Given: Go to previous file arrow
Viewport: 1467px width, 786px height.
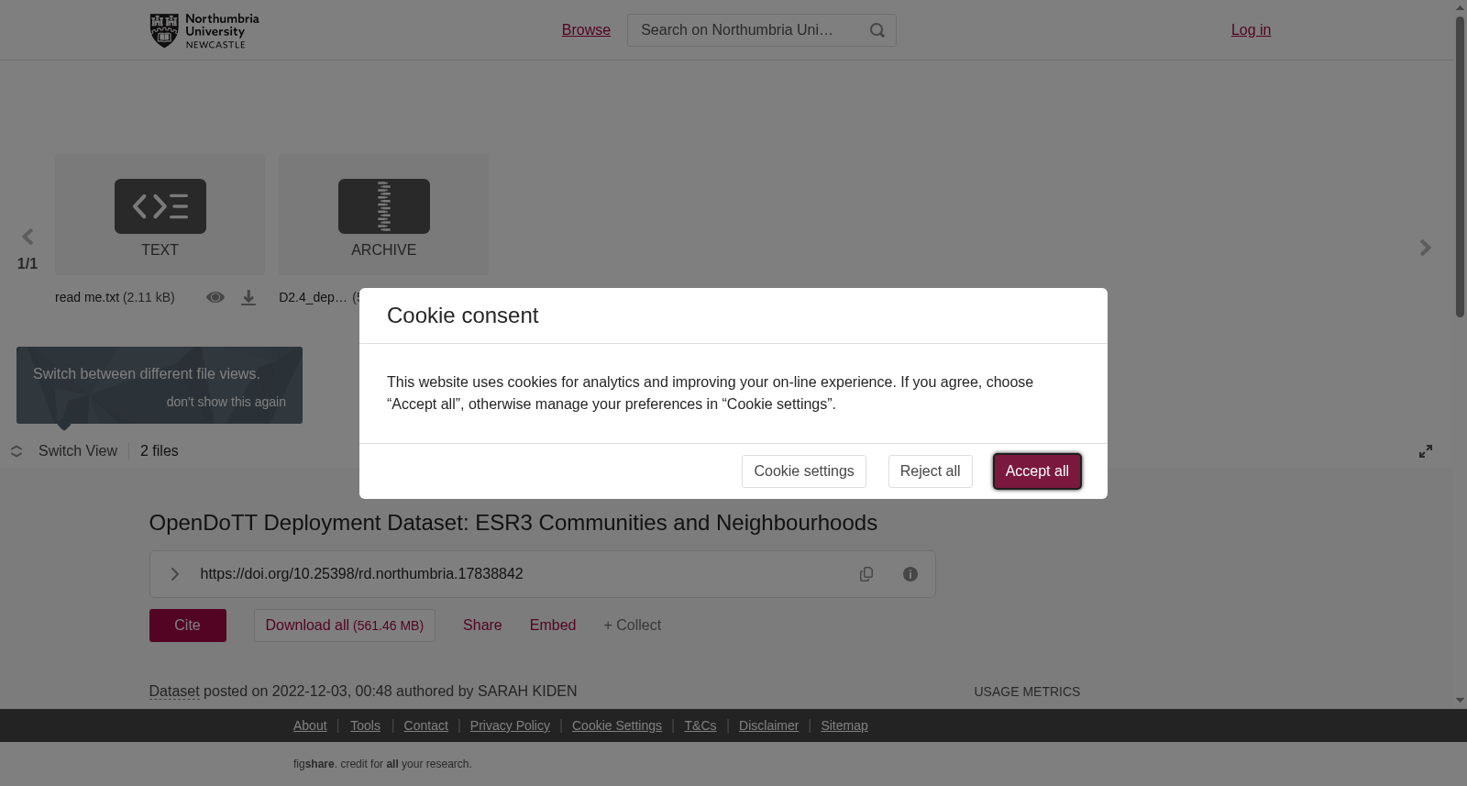Looking at the screenshot, I should (x=28, y=238).
